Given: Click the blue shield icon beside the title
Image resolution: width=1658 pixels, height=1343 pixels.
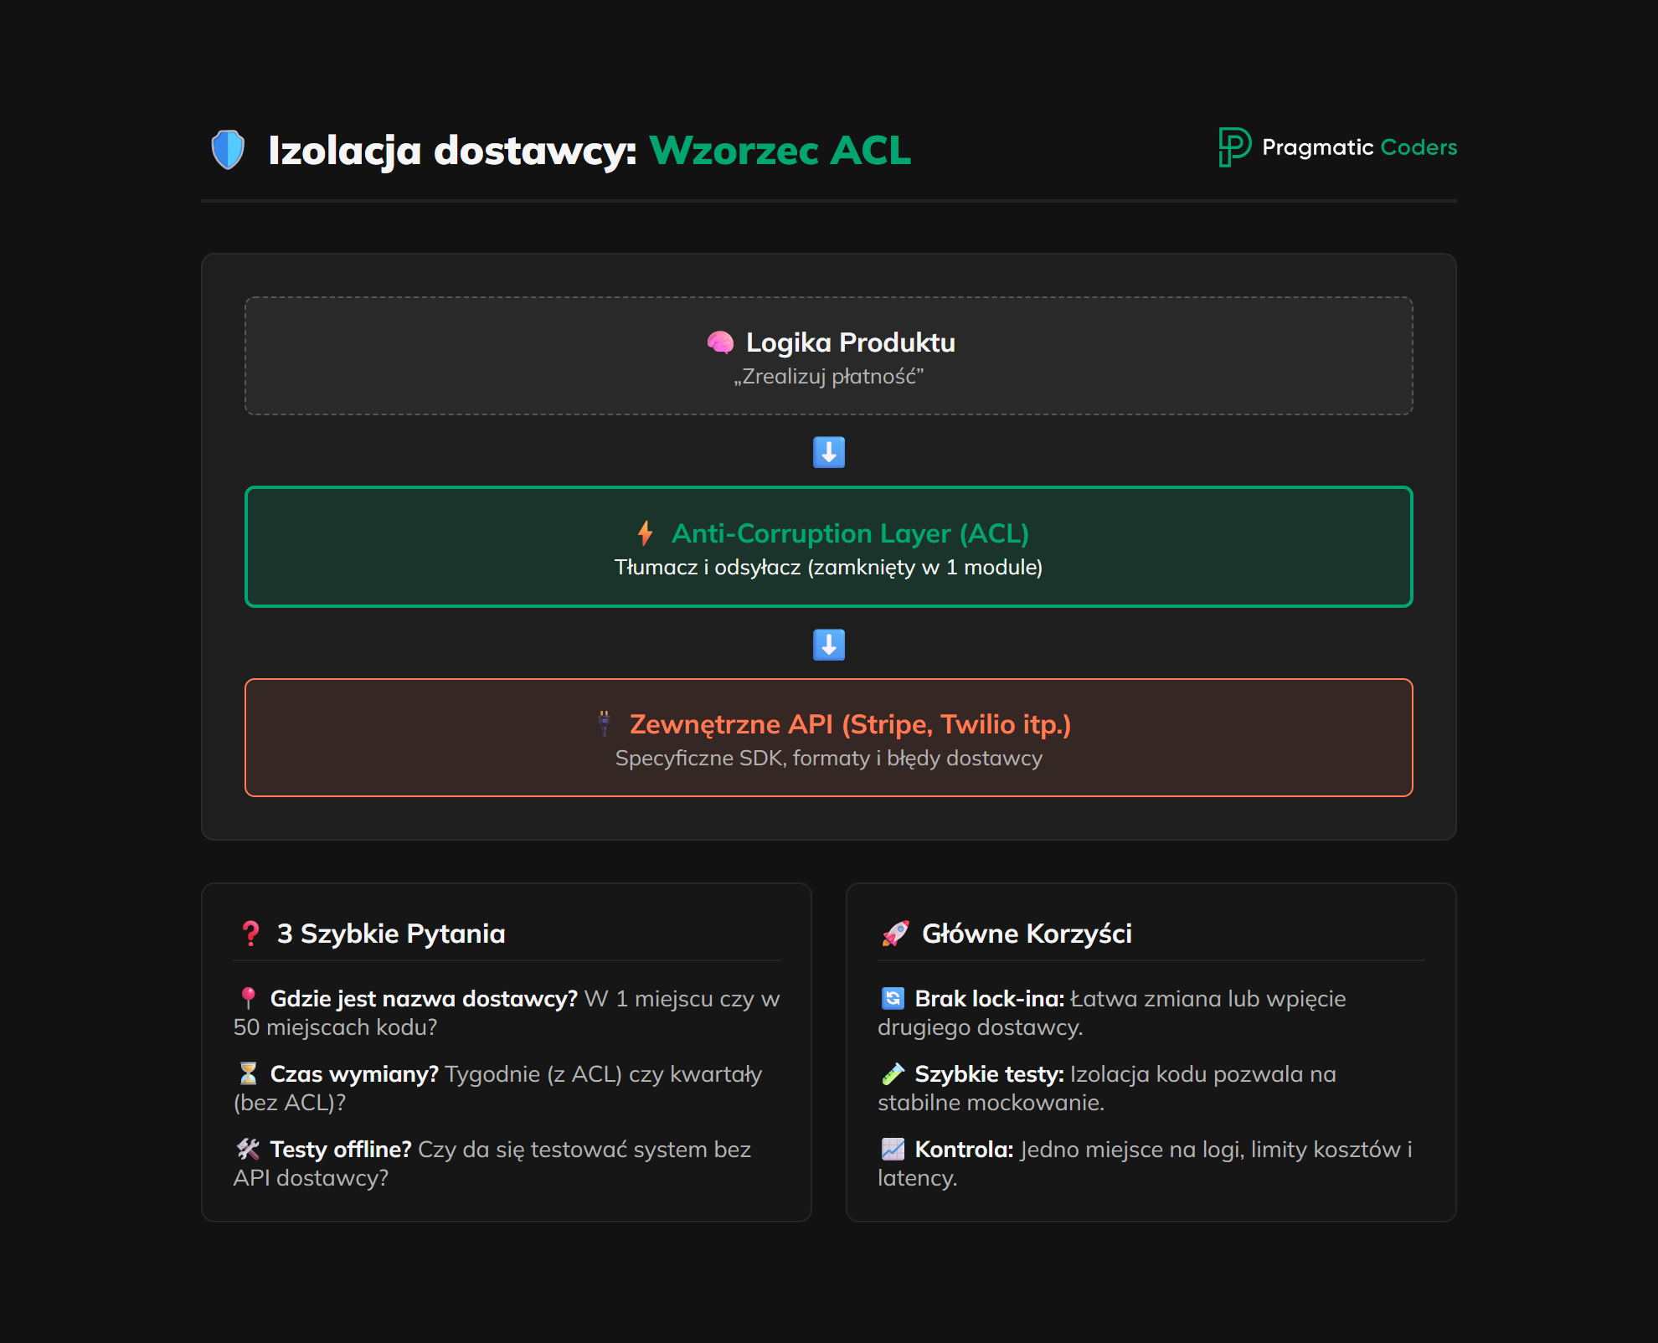Looking at the screenshot, I should coord(228,150).
